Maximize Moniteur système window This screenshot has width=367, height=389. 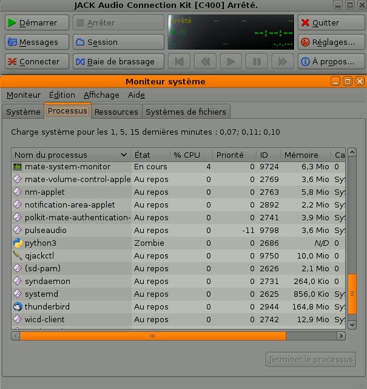point(348,81)
